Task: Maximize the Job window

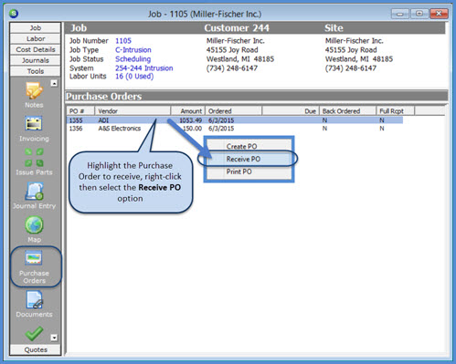Action: pos(419,14)
